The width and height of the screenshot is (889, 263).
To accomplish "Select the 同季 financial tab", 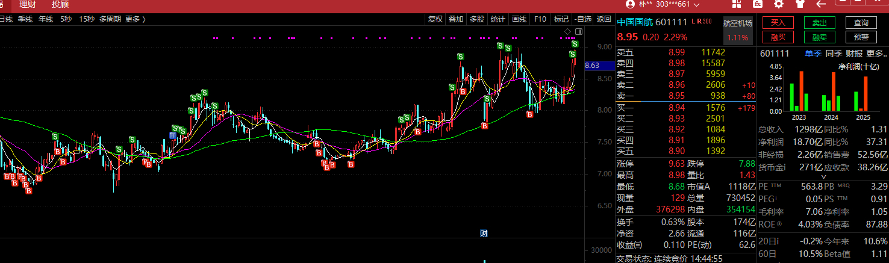I will (834, 53).
